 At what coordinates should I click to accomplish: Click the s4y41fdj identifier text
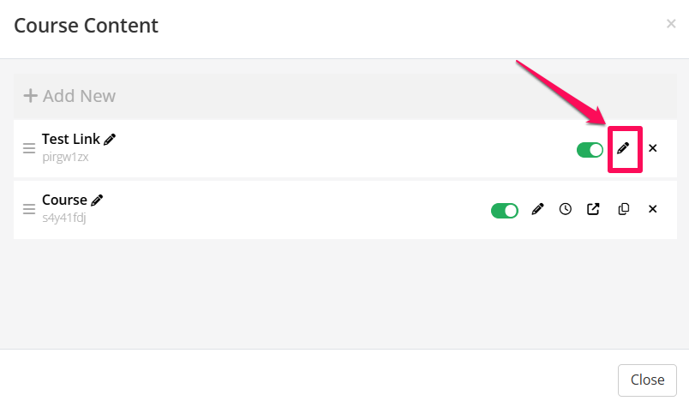64,218
